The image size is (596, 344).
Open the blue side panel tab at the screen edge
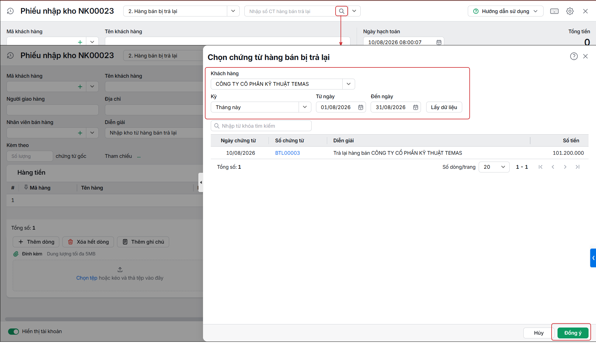(593, 258)
